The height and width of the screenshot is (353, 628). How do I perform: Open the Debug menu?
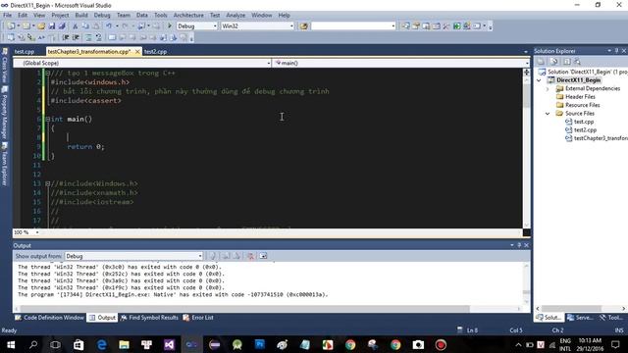coord(102,16)
